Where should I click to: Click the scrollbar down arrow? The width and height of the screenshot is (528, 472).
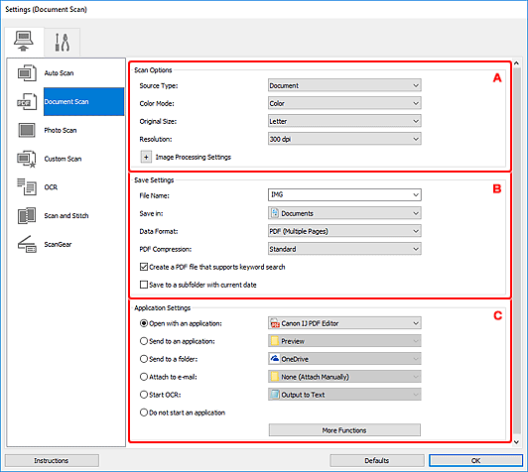516,442
